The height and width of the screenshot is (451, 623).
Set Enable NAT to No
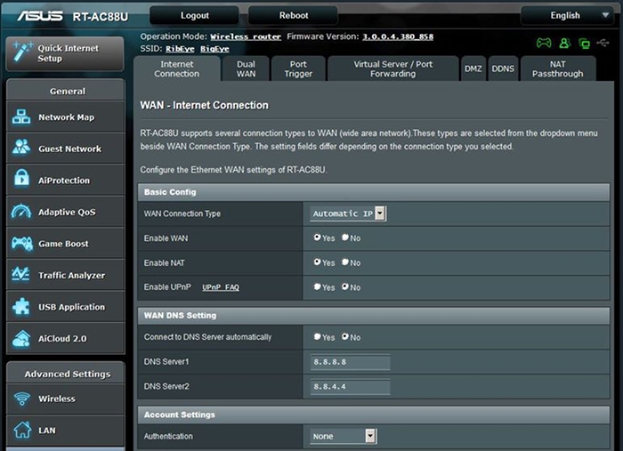(345, 262)
